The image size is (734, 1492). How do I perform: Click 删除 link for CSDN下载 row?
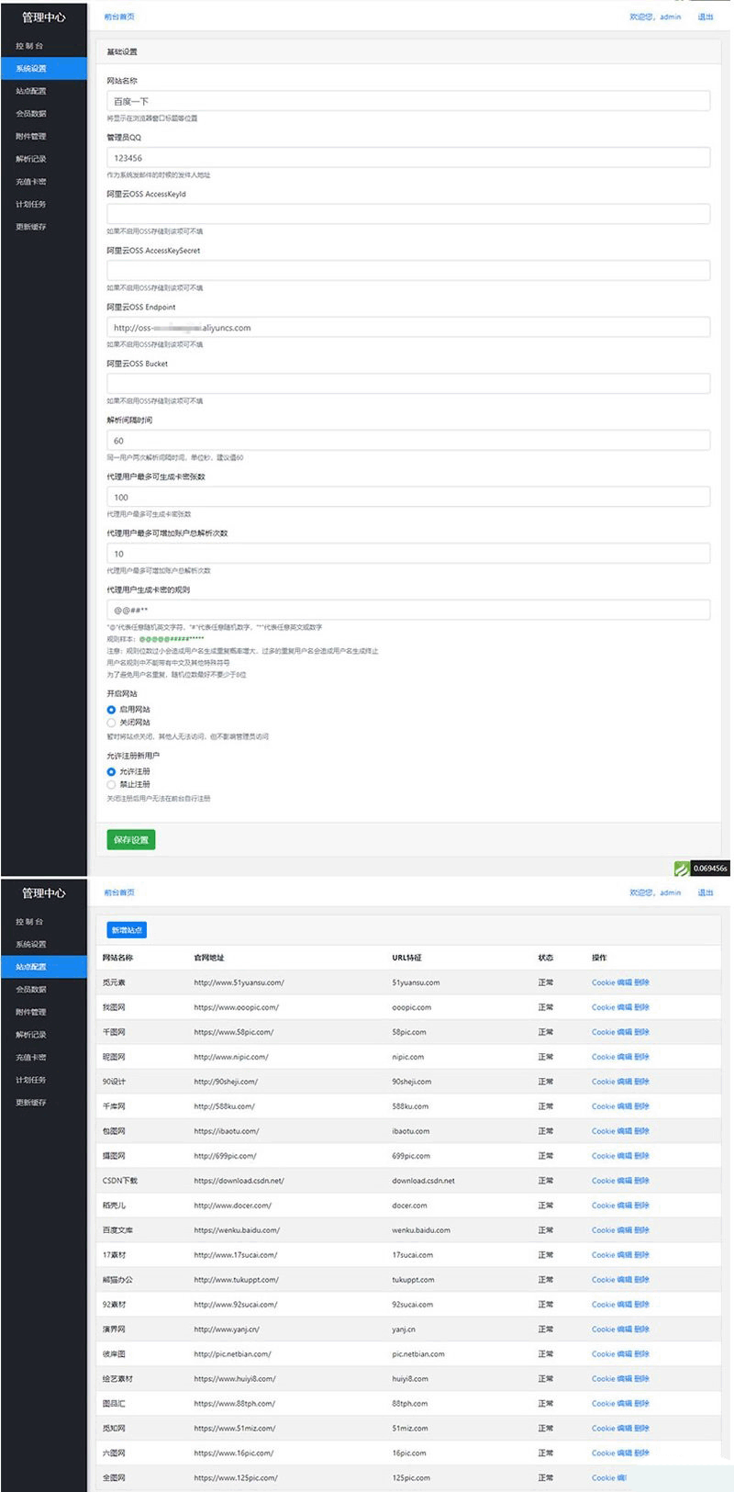coord(642,1181)
